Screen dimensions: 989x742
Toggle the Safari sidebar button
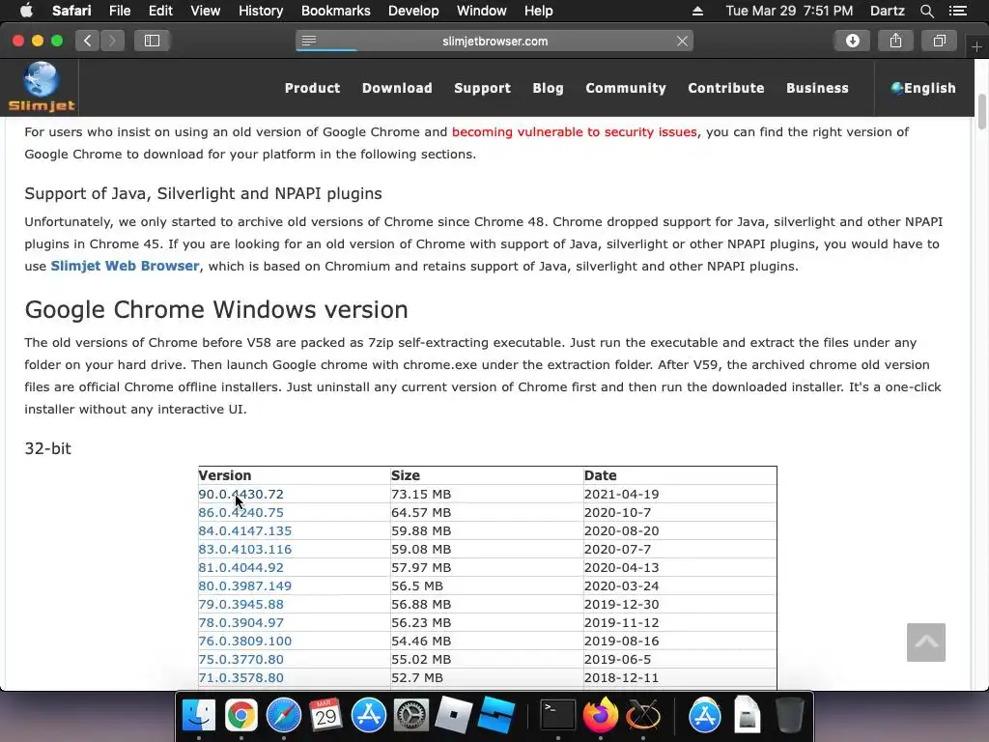point(152,41)
